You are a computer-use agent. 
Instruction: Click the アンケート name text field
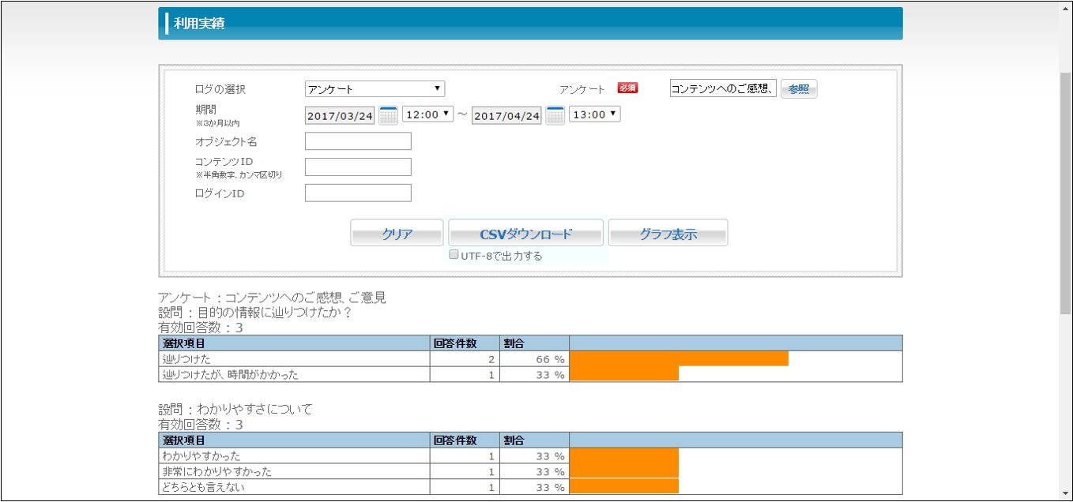(x=723, y=88)
